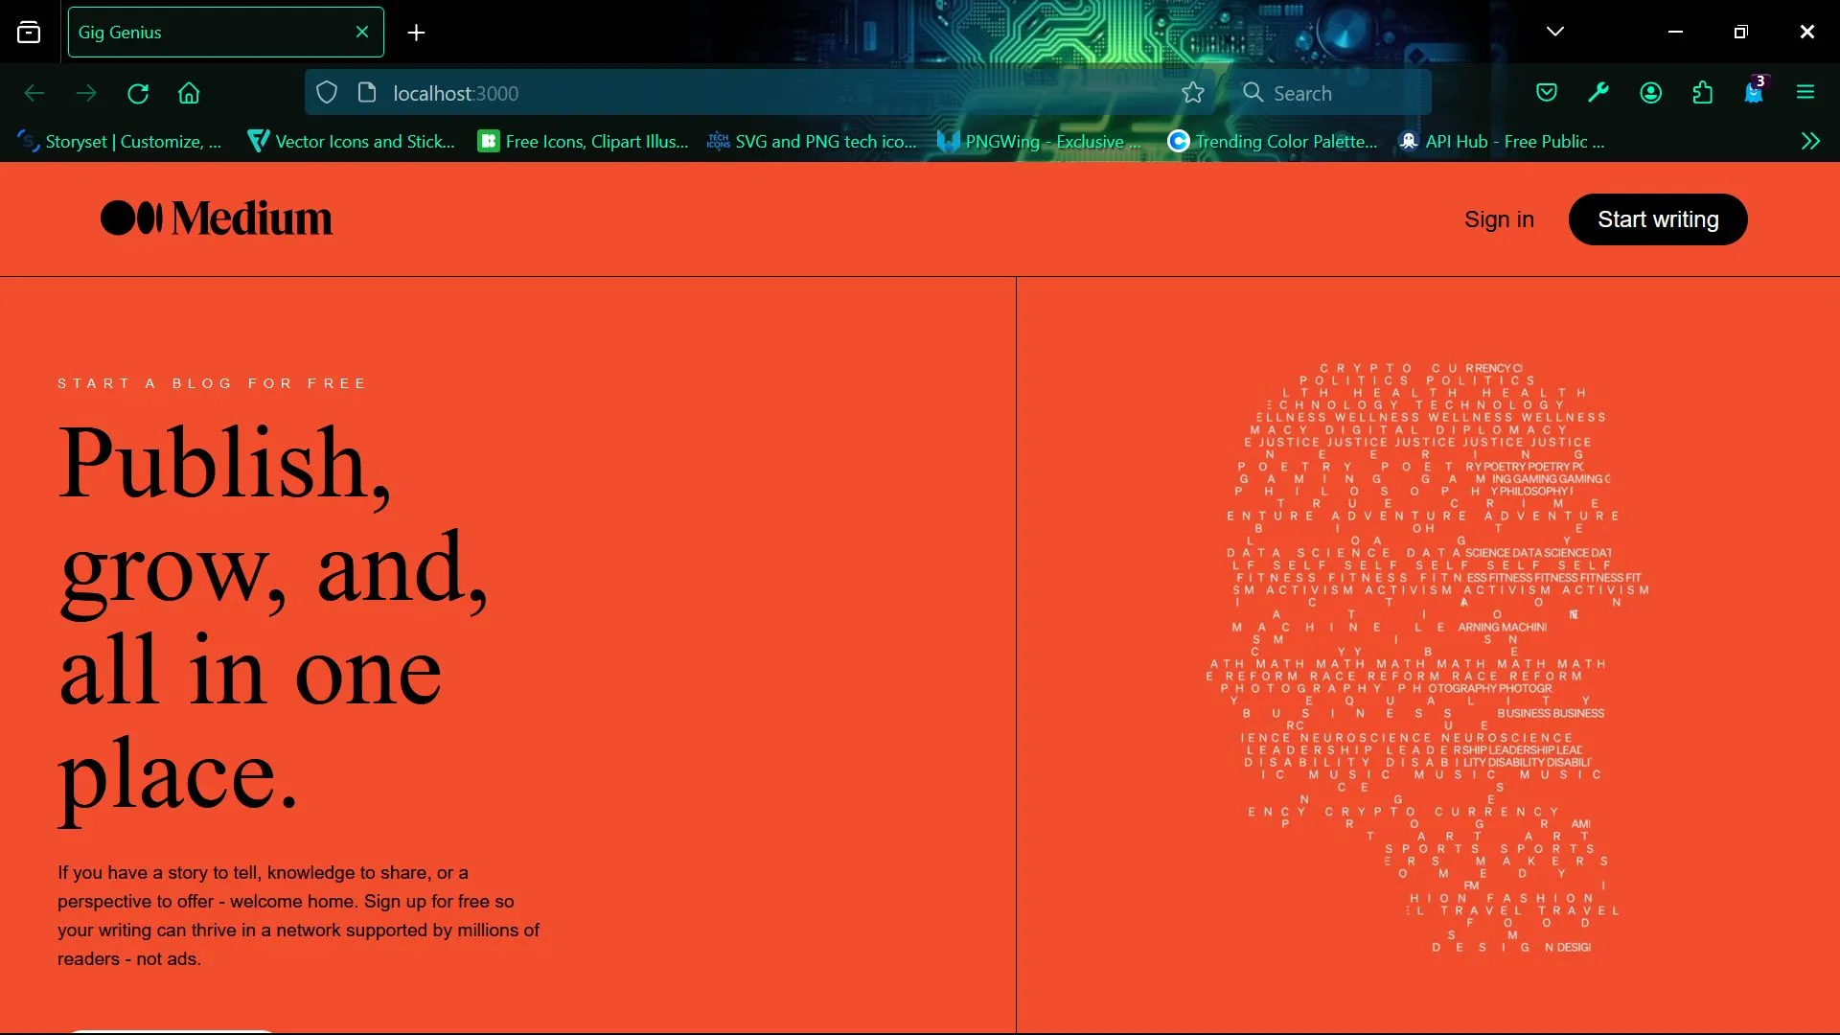This screenshot has width=1840, height=1035.
Task: Open developer tools wrench icon
Action: click(x=1598, y=93)
